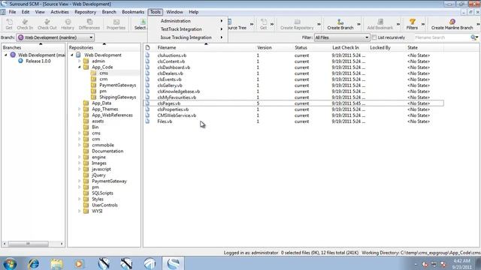This screenshot has width=481, height=270.
Task: Click the taskbar clock showing 4:42 AM
Action: click(x=461, y=261)
